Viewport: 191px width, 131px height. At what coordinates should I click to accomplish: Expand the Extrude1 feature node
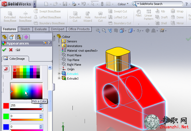pyautogui.click(x=59, y=74)
